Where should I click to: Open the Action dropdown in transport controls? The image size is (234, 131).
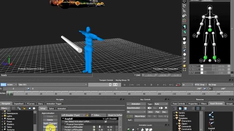click(12, 85)
